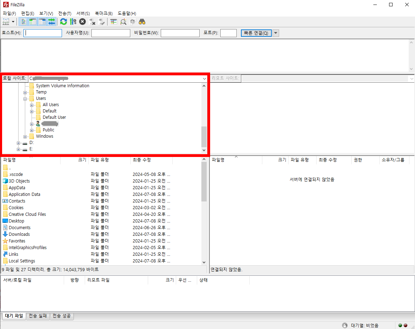
Task: Open the 보기(V) menu
Action: coord(46,13)
